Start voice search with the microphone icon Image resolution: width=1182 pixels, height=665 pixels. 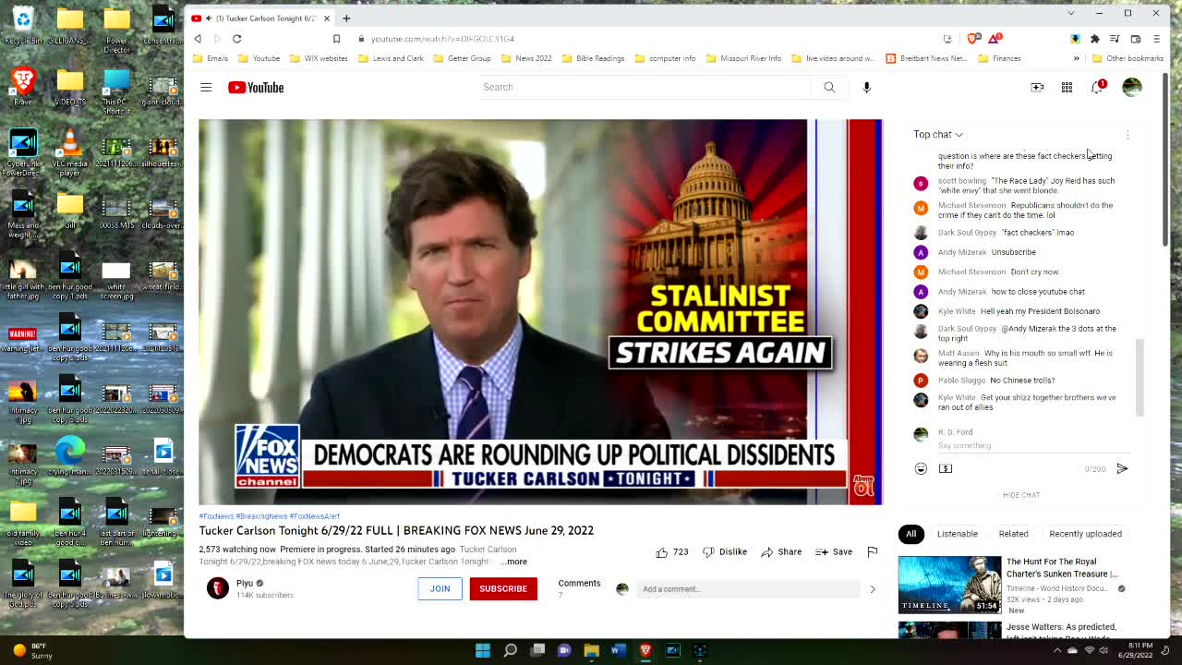tap(866, 87)
